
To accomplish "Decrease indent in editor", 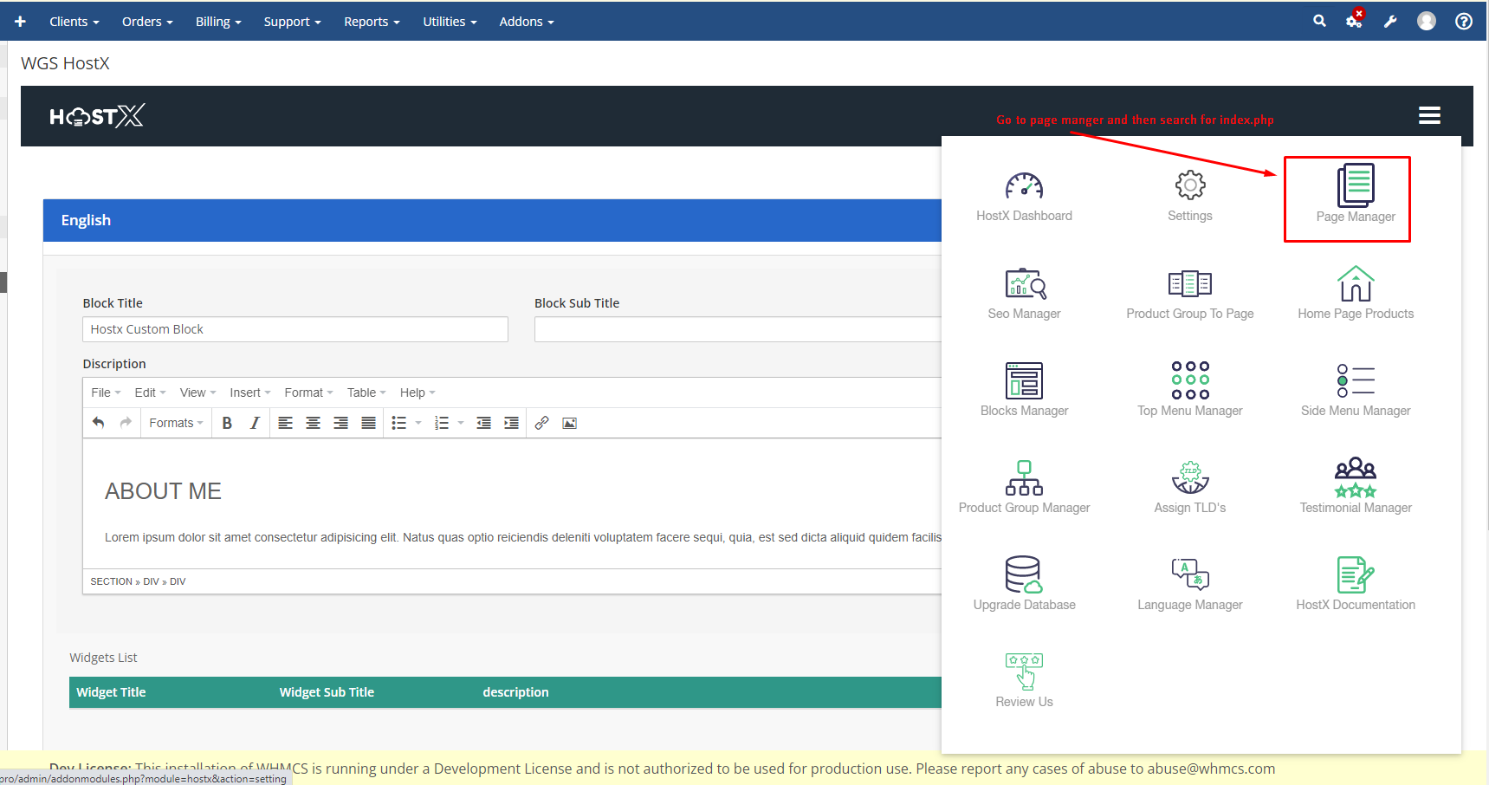I will (x=483, y=423).
